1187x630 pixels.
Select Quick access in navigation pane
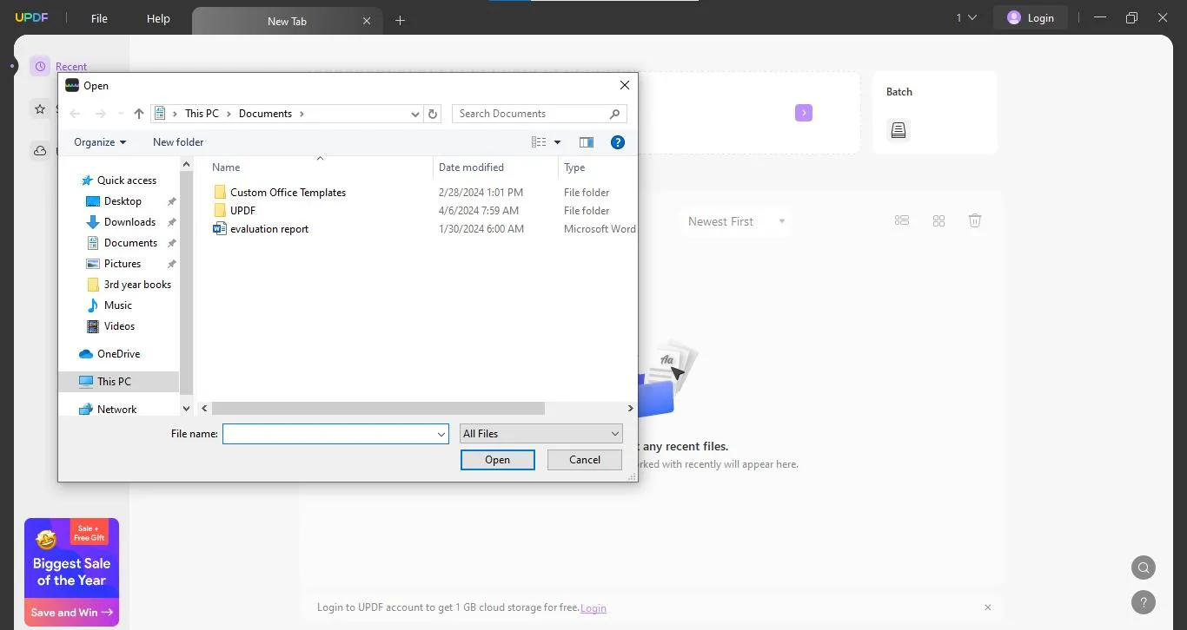(x=127, y=180)
